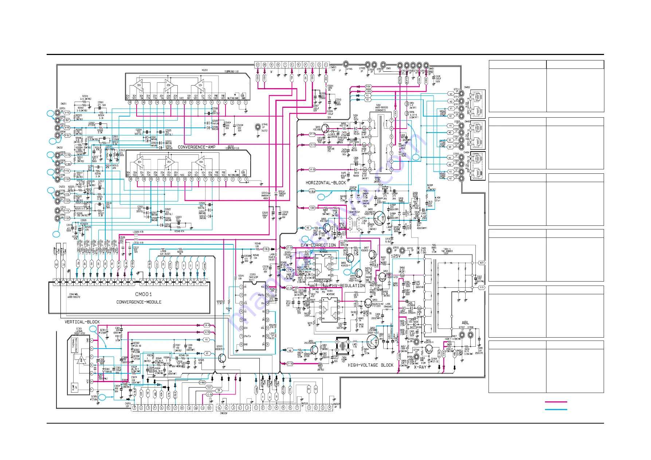651x460 pixels.
Task: Click the magenta legend line
Action: 556,402
